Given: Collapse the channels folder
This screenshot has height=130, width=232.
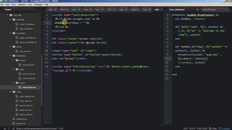Looking at the screenshot, I should click(x=11, y=19).
